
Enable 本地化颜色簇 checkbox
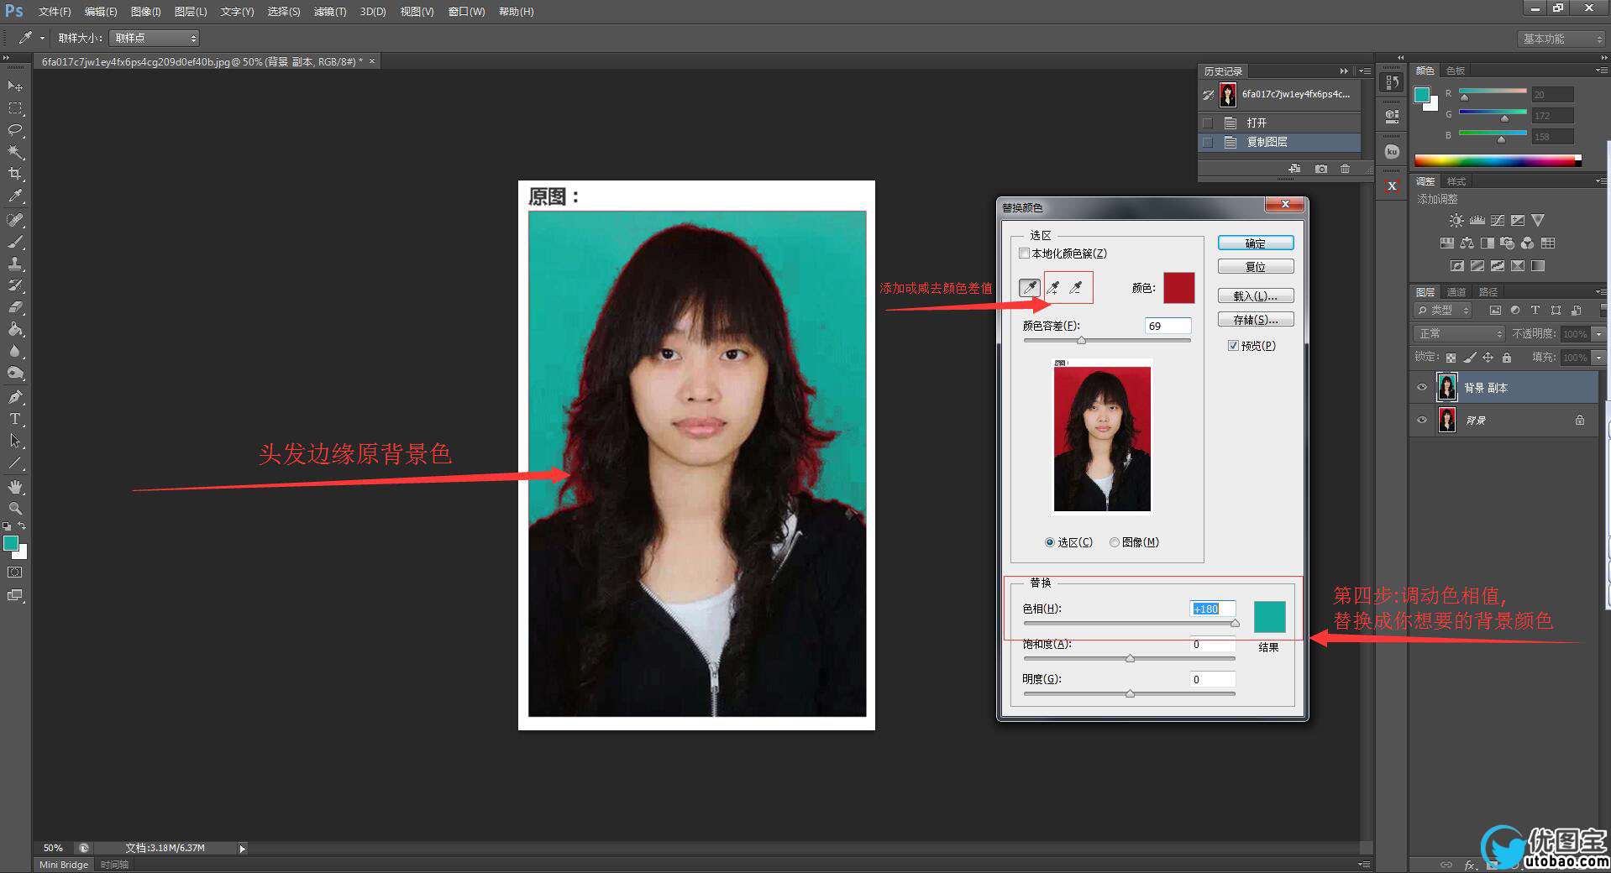click(x=1024, y=254)
